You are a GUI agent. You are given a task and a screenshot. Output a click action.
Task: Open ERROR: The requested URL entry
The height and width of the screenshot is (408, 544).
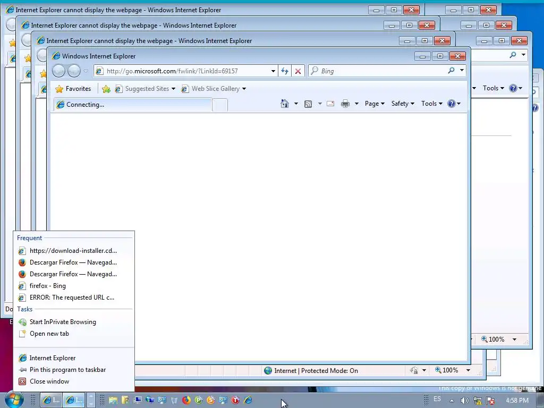73,297
